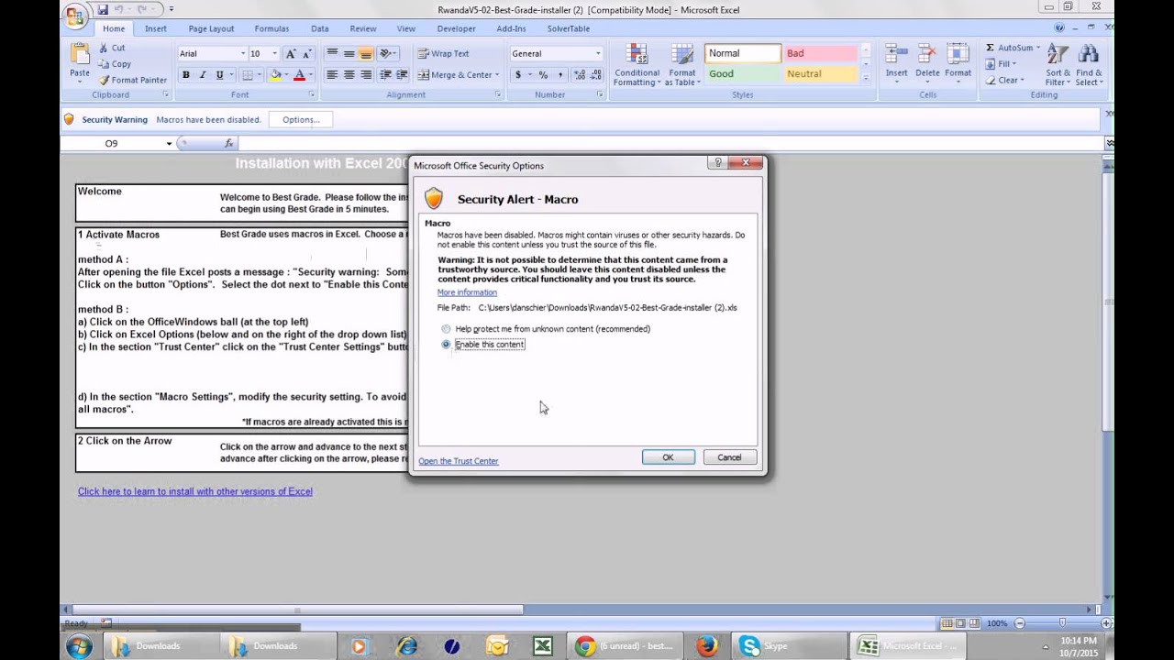This screenshot has height=660, width=1174.
Task: Apply comma style number format
Action: point(560,75)
